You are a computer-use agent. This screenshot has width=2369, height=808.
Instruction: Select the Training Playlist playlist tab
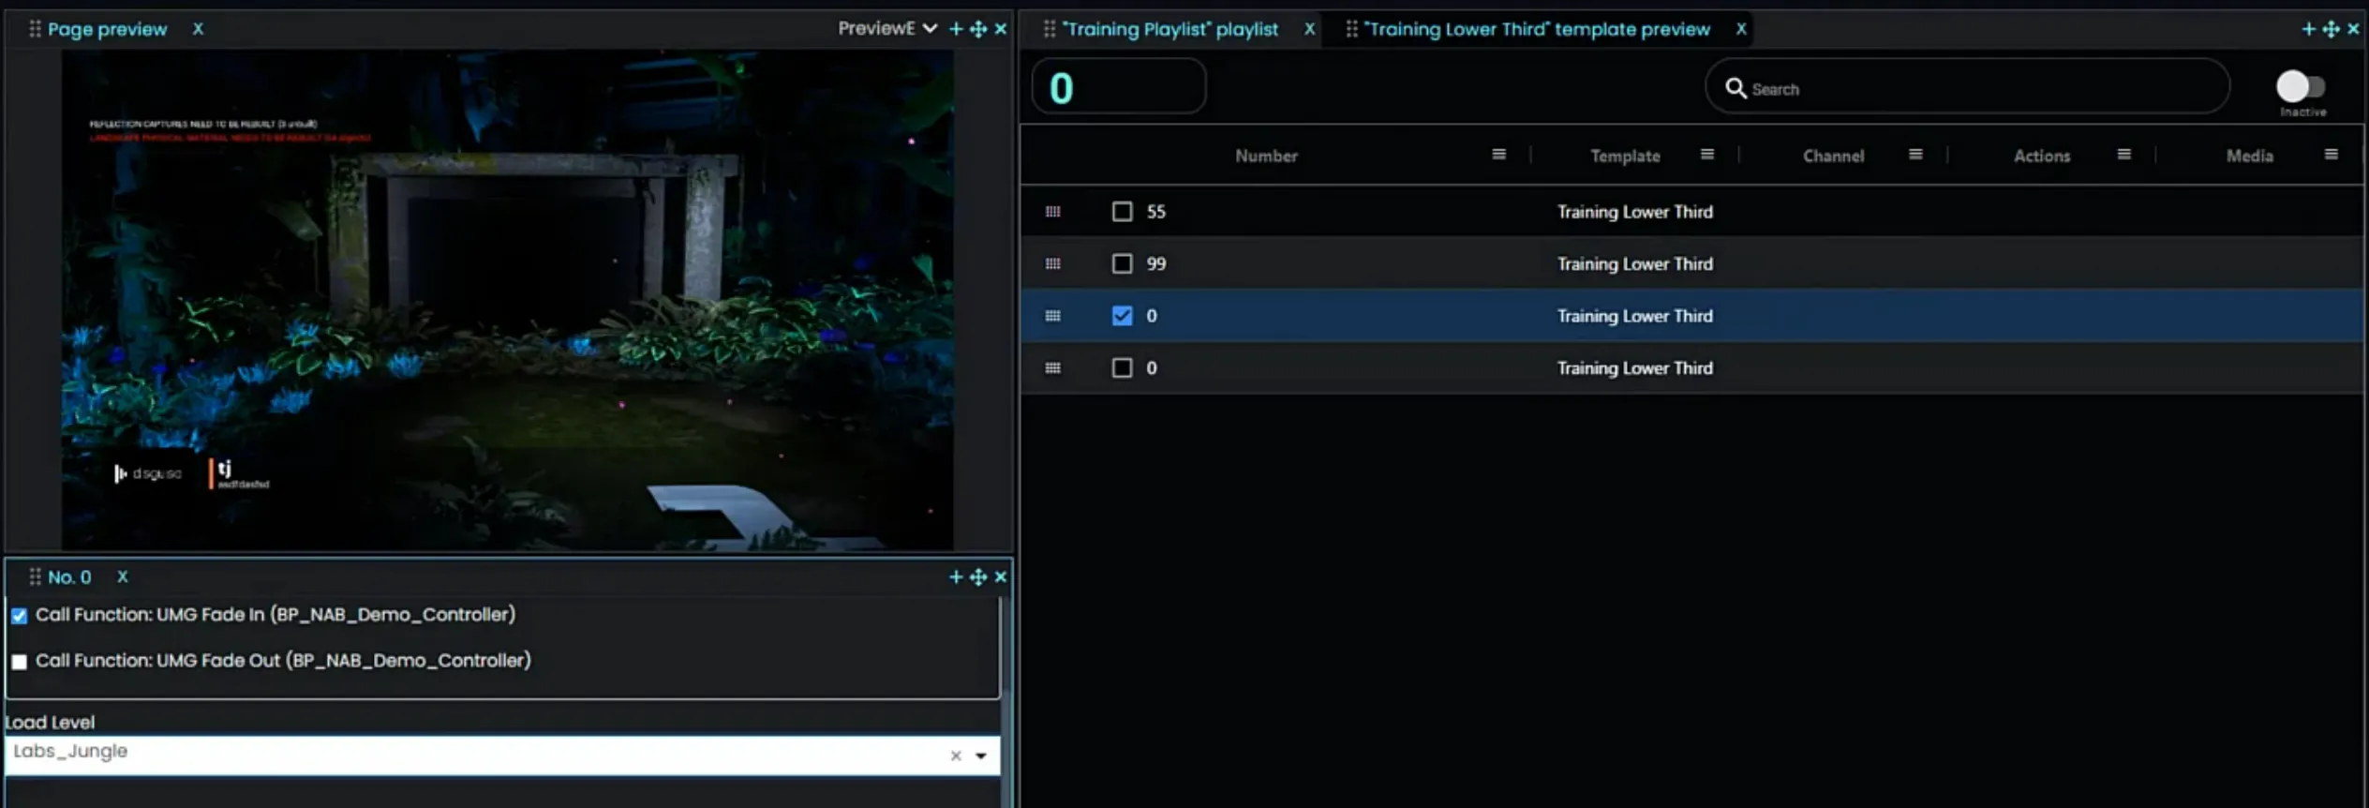coord(1170,29)
